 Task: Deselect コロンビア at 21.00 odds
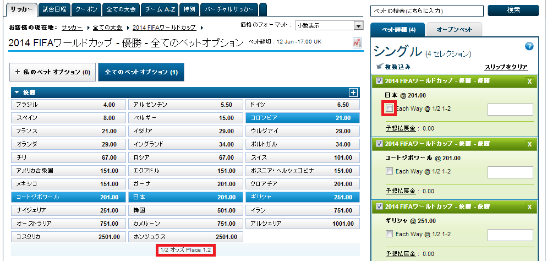[x=303, y=118]
